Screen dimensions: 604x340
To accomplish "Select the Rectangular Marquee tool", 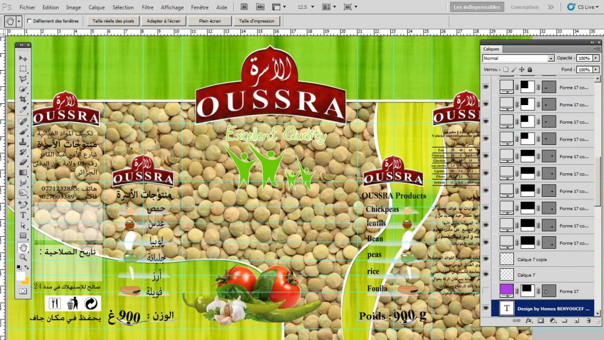I will 23,69.
